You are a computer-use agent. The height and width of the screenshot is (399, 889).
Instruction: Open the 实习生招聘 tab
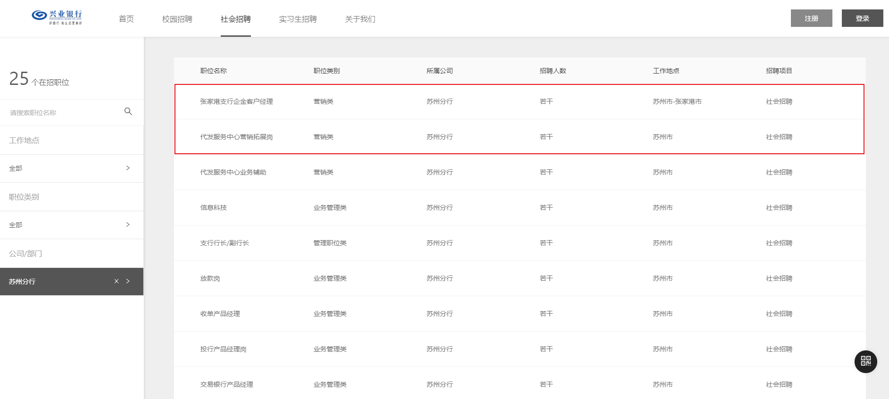tap(298, 19)
